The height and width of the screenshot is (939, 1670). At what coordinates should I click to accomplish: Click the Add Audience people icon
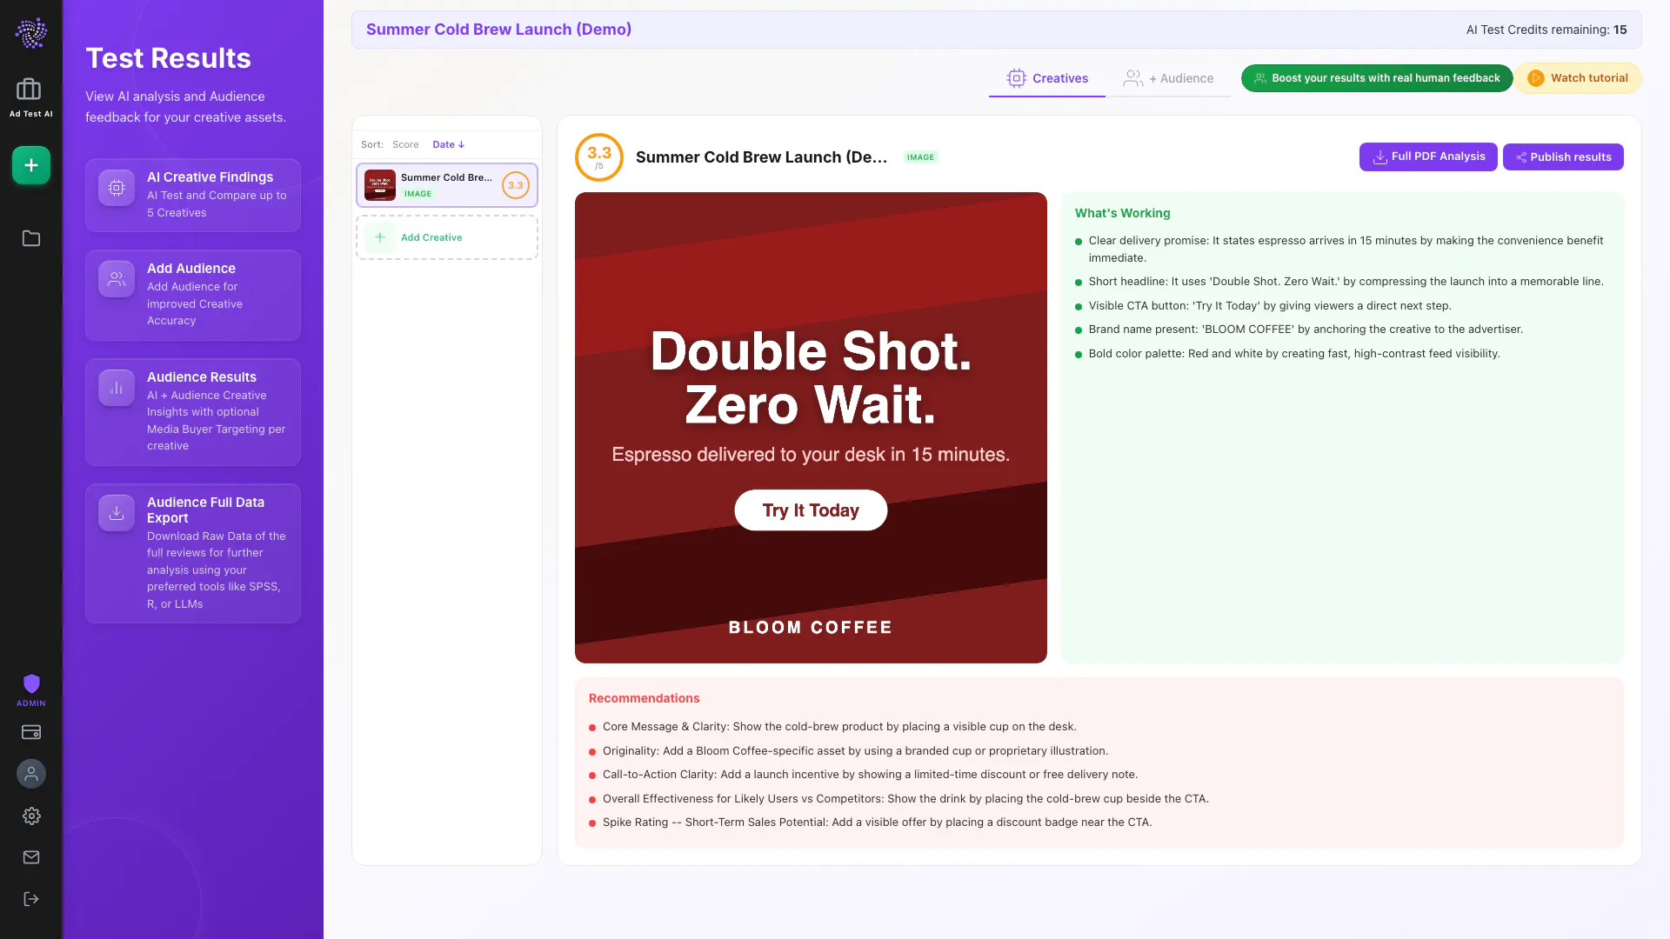pos(117,279)
